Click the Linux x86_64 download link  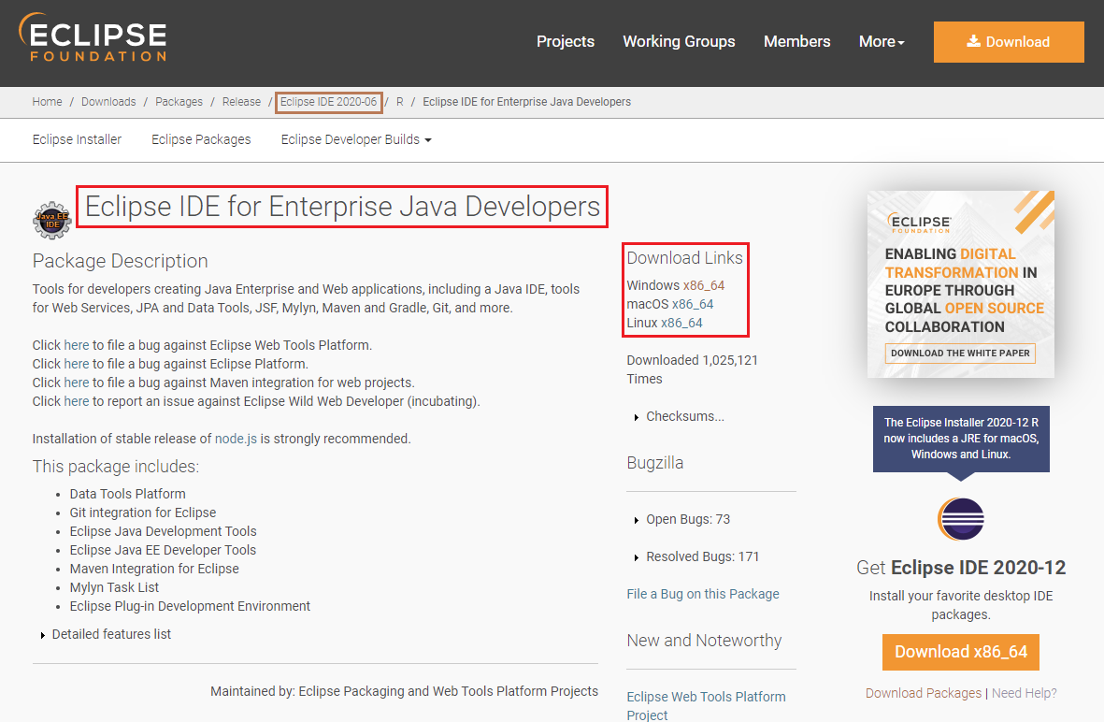[x=681, y=323]
